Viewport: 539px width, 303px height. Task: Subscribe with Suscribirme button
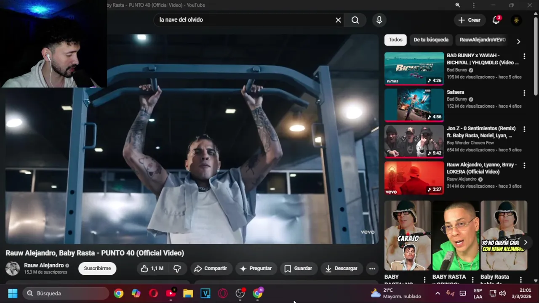point(97,268)
